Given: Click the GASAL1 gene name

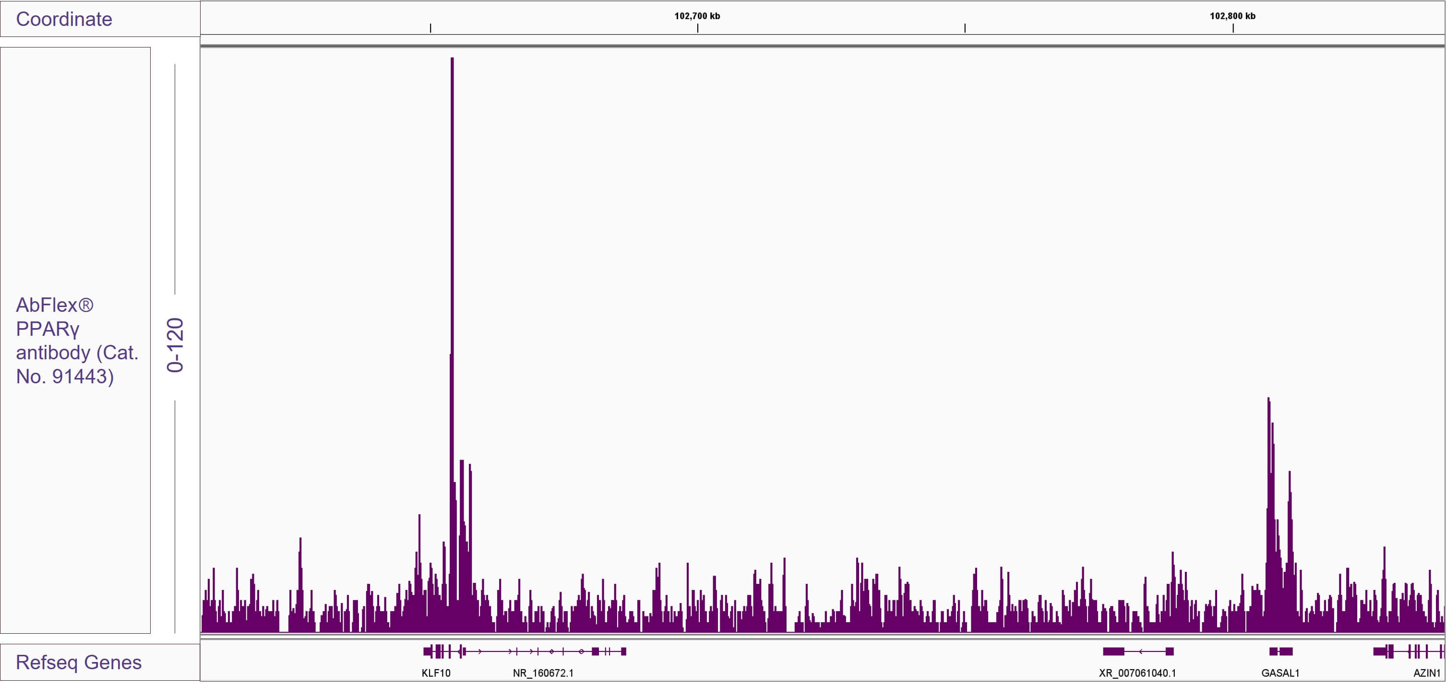Looking at the screenshot, I should pos(1280,673).
